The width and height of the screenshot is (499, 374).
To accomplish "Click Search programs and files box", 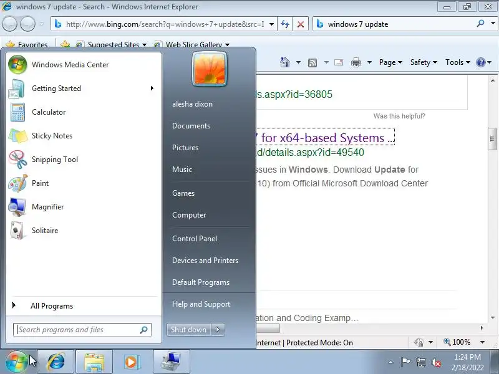I will coord(82,330).
